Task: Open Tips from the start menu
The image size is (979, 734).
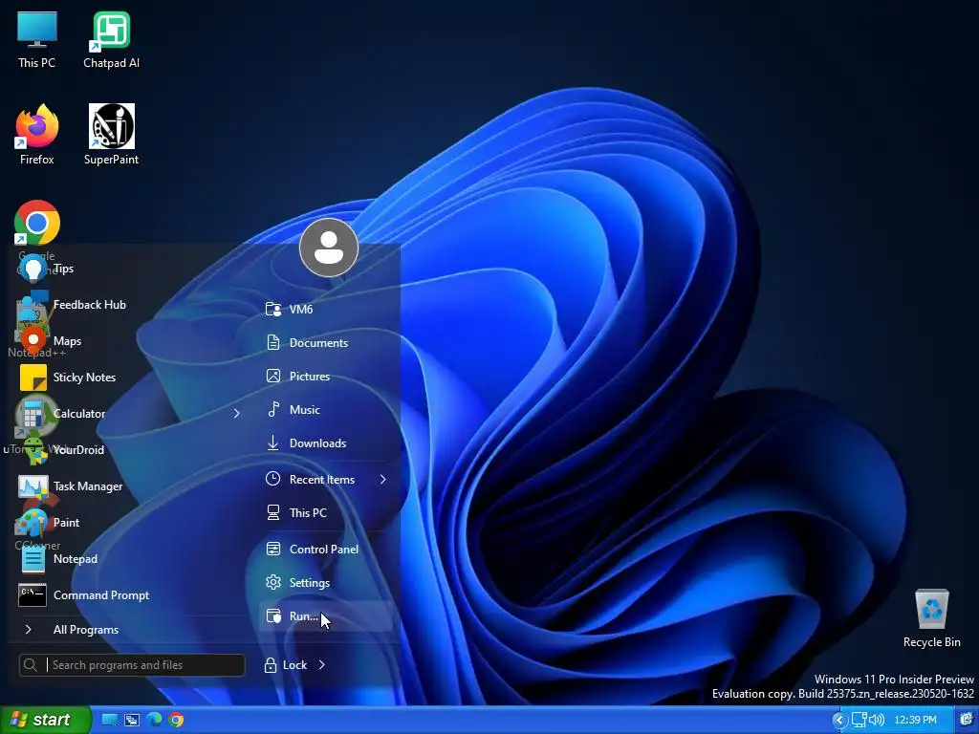Action: (128, 269)
